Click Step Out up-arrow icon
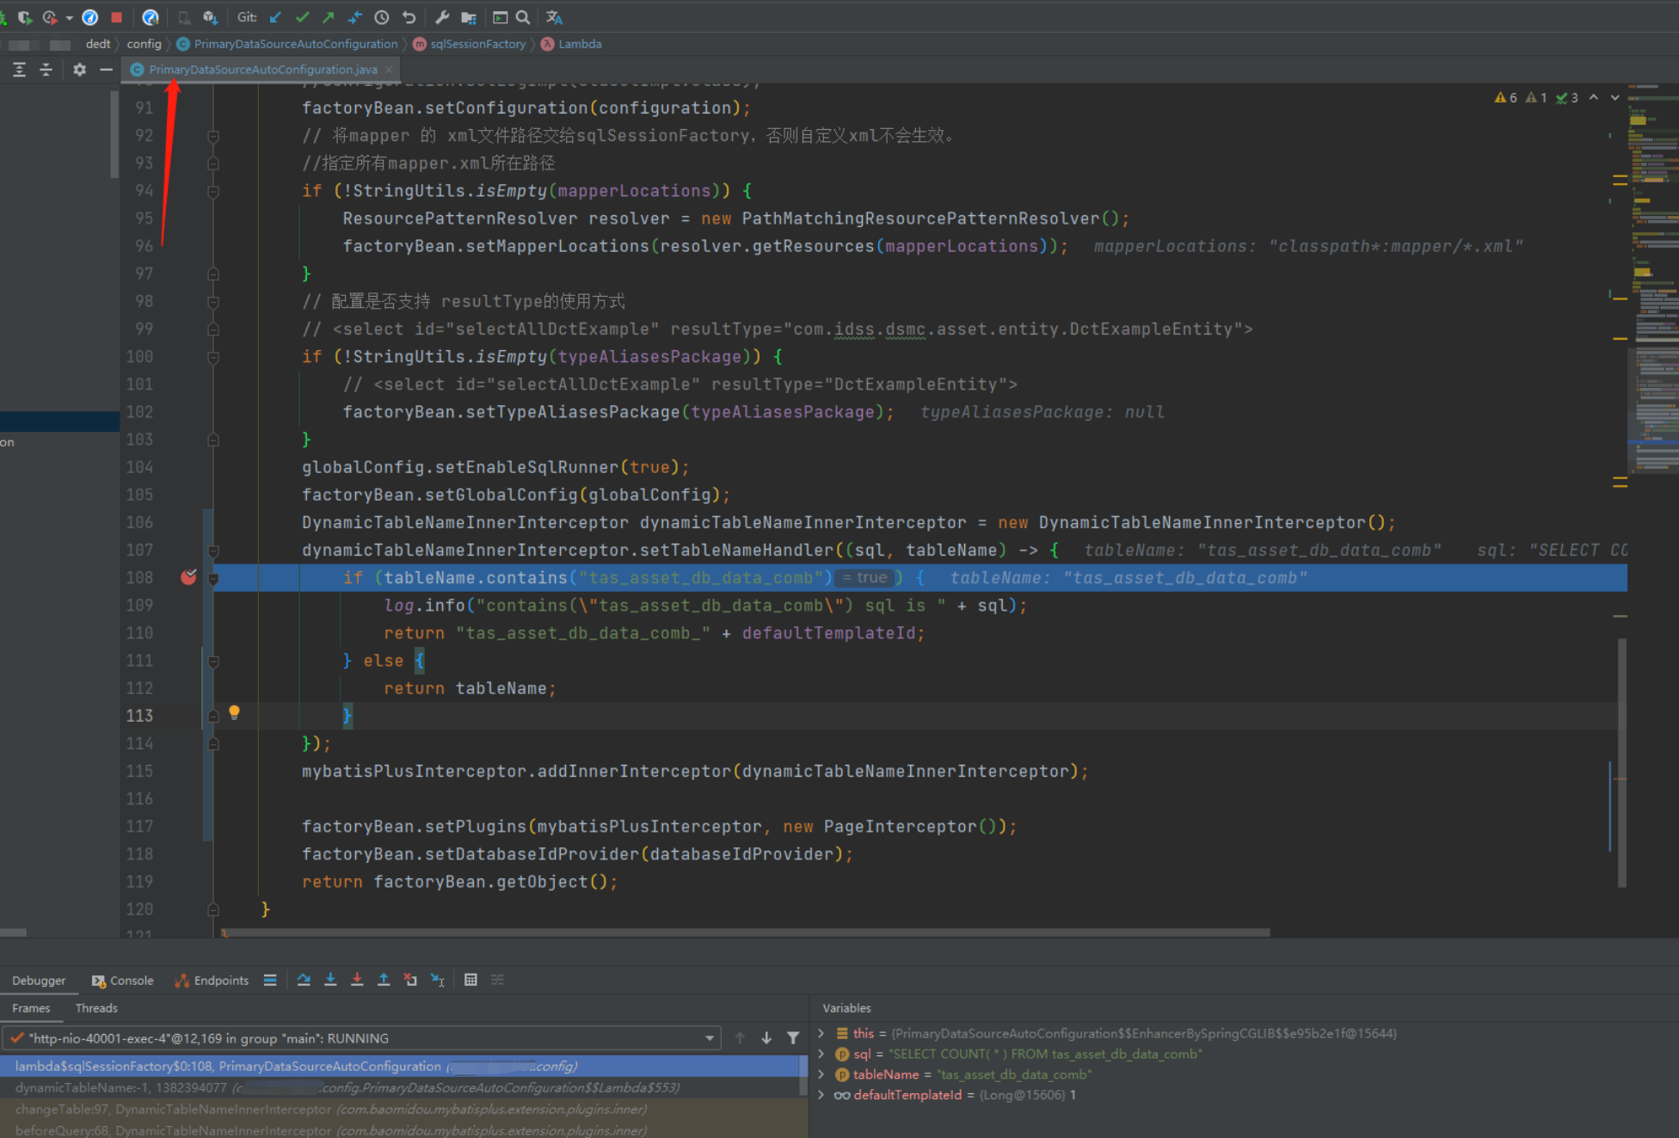The height and width of the screenshot is (1138, 1679). [x=384, y=980]
